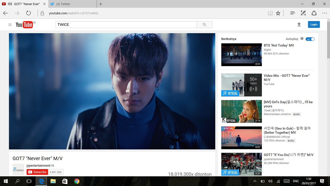Click the CJENMMUSIC Official channel name

277,137
